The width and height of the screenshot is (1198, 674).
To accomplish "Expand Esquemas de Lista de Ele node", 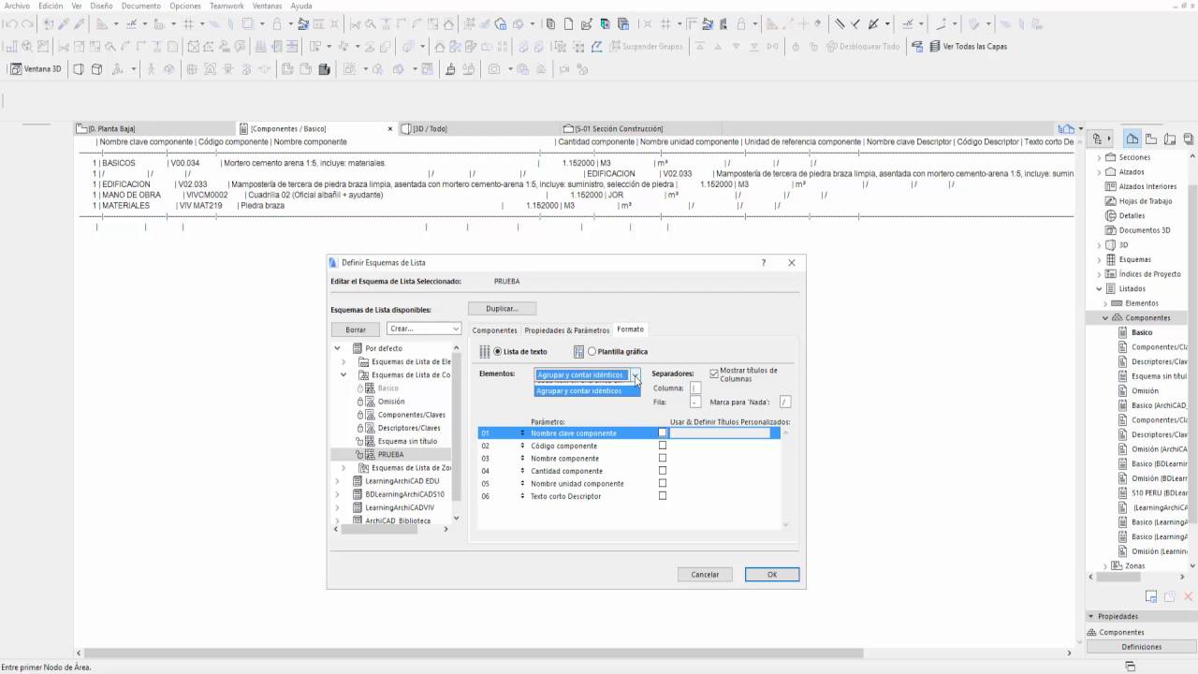I will (343, 361).
